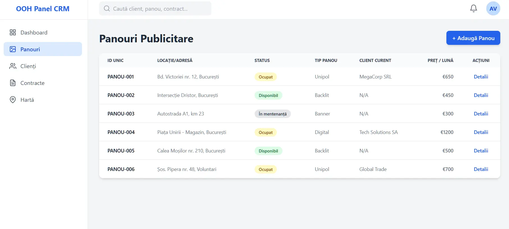Click the Clienți people icon
This screenshot has width=509, height=229.
coord(13,66)
